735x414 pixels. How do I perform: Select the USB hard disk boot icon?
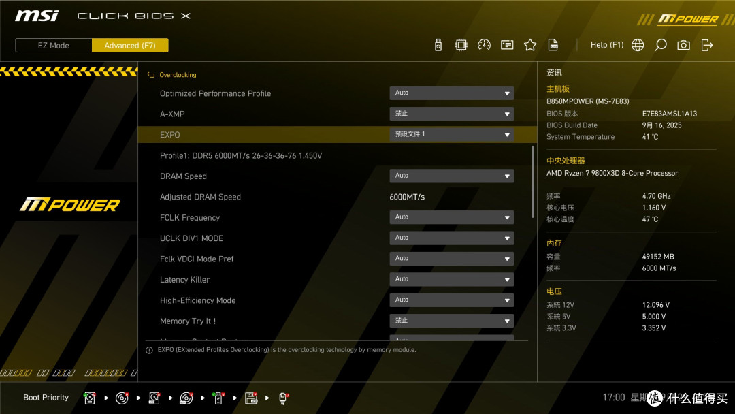coord(154,398)
